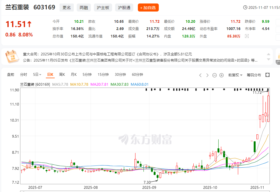Show previous news with up arrow
Screen dimensions: 280x192
point(268,54)
